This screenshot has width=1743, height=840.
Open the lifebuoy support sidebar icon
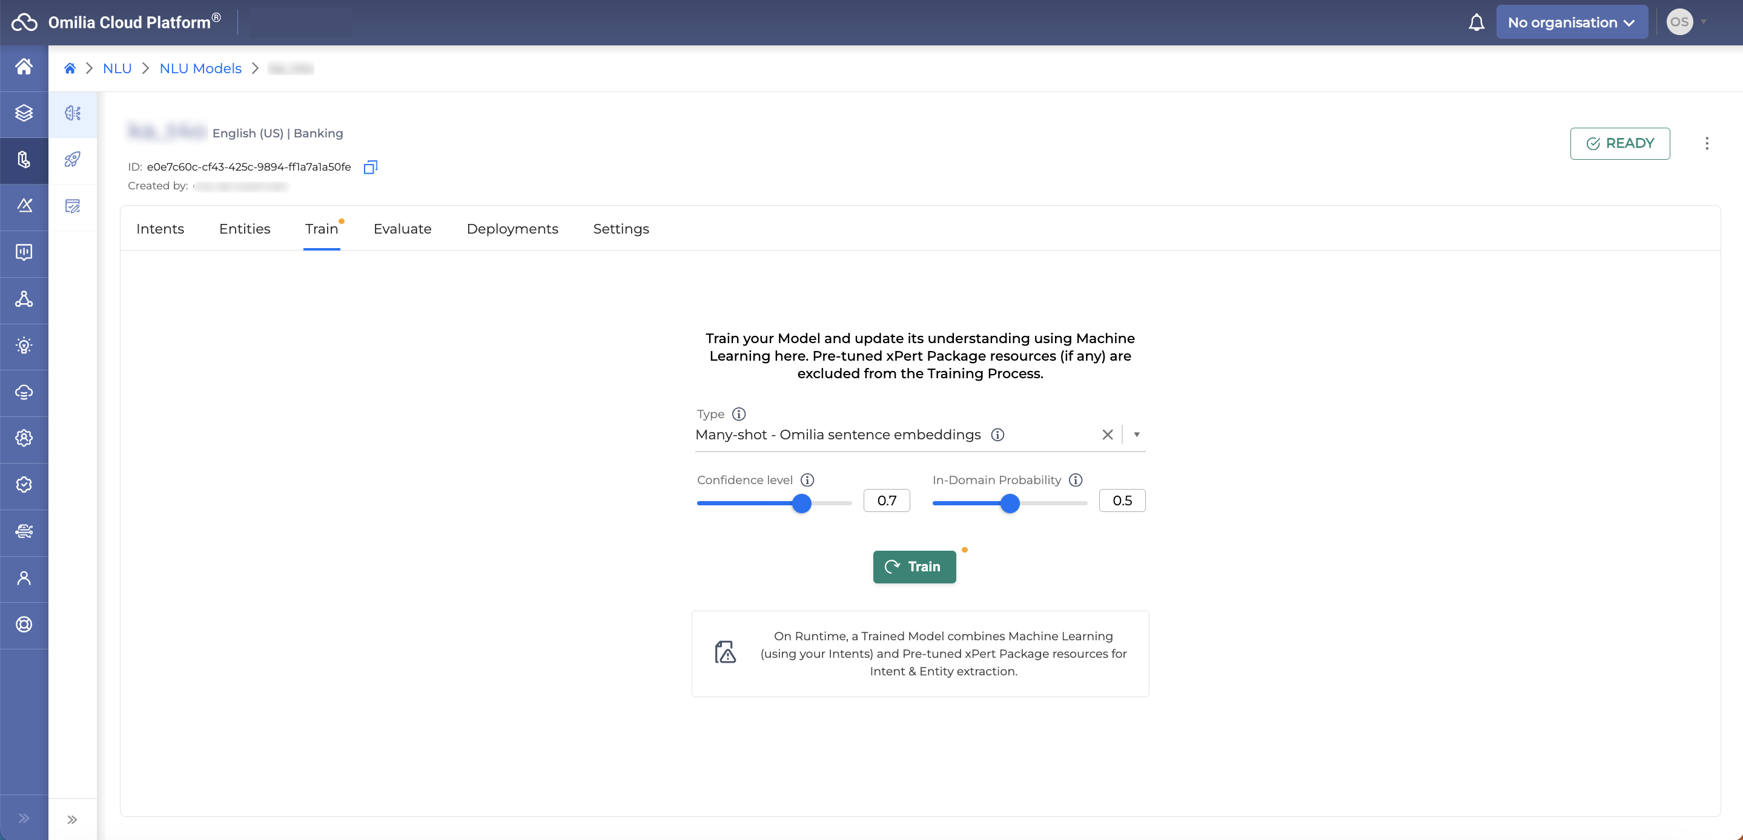point(24,625)
